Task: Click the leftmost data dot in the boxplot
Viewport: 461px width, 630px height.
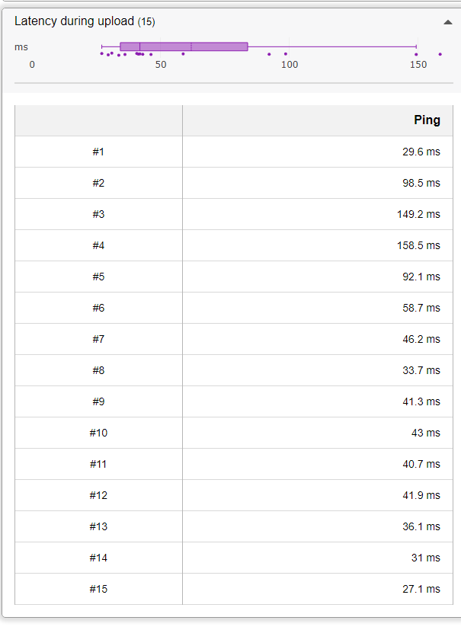Action: 101,53
